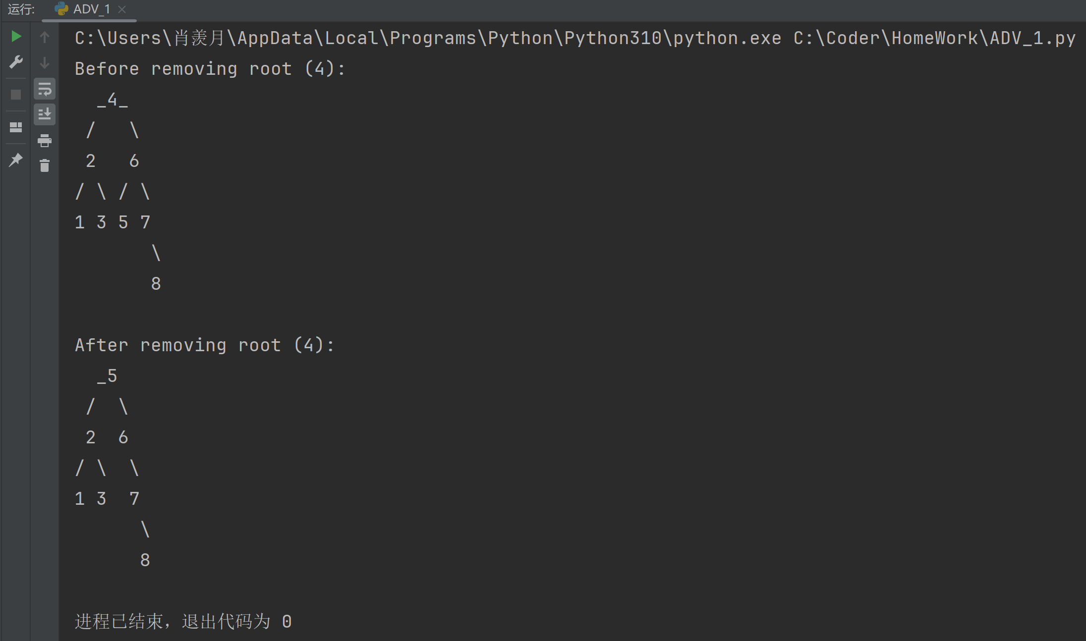Image resolution: width=1086 pixels, height=641 pixels.
Task: Click 'After removing root (4):' output line
Action: point(205,345)
